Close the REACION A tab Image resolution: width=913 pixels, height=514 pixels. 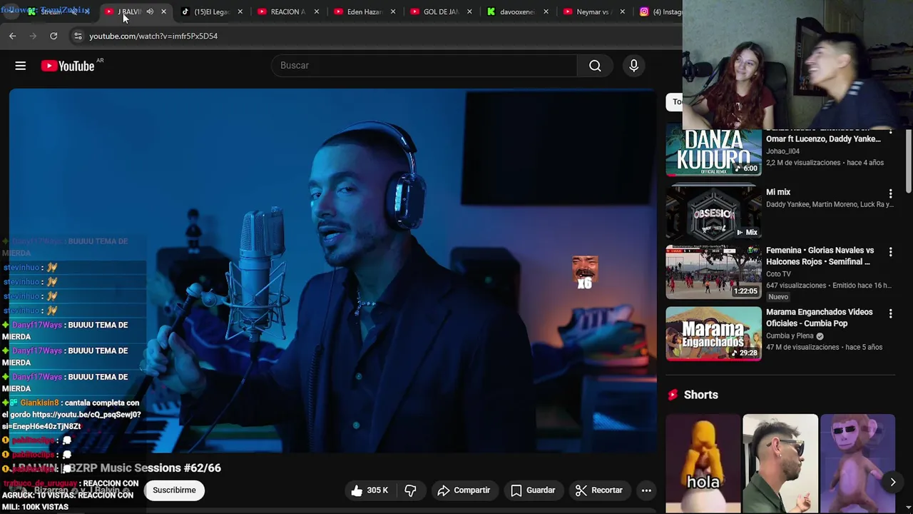tap(316, 11)
